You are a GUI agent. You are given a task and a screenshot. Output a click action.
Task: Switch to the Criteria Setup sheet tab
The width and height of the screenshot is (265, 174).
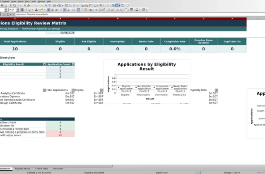point(41,169)
